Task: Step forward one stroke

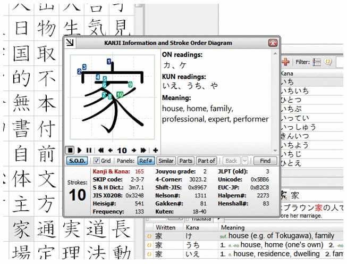Action: click(134, 150)
